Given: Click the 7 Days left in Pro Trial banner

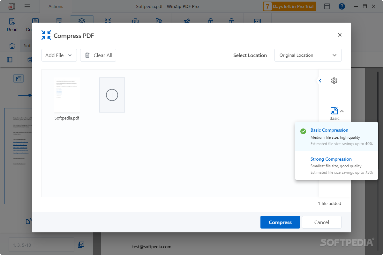Looking at the screenshot, I should tap(289, 6).
